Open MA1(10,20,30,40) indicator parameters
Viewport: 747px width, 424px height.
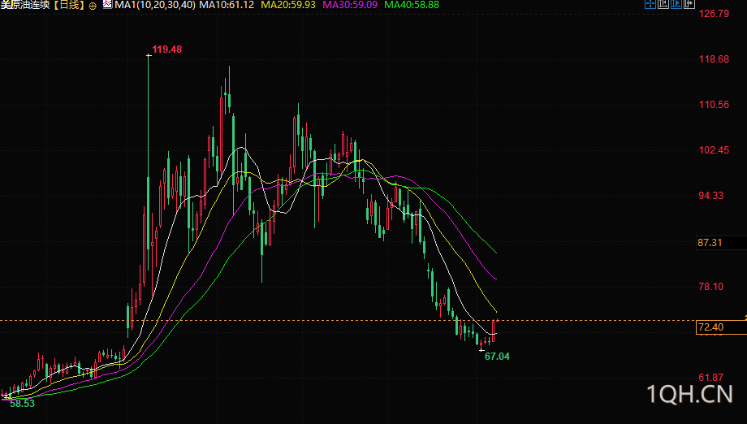[155, 5]
